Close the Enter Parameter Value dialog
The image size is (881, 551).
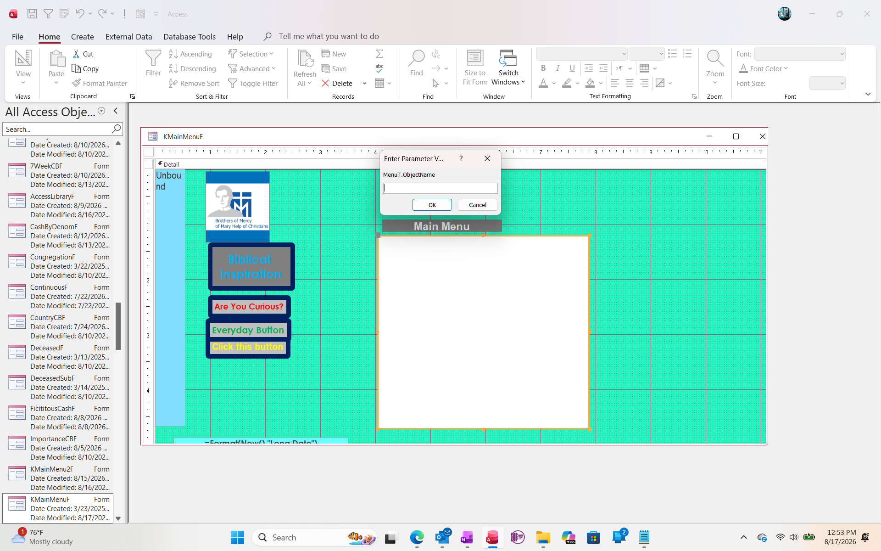[487, 158]
